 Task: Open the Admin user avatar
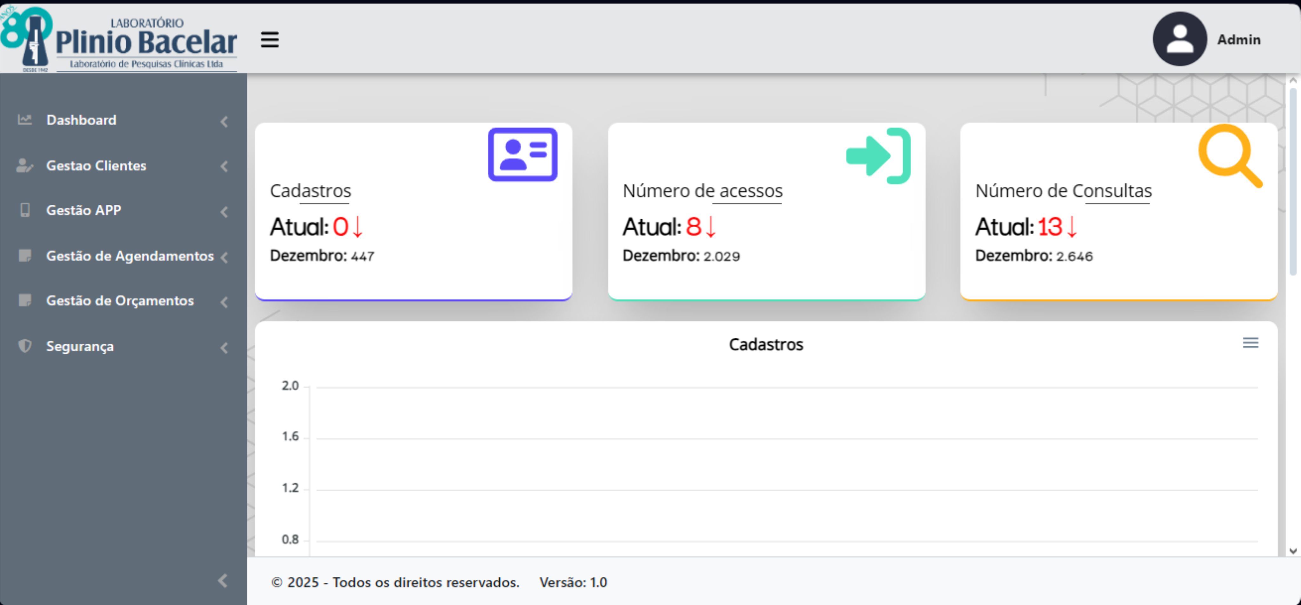point(1180,39)
